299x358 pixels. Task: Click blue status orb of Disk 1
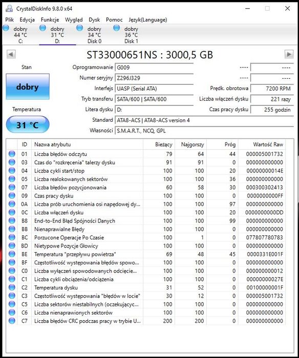click(x=117, y=28)
